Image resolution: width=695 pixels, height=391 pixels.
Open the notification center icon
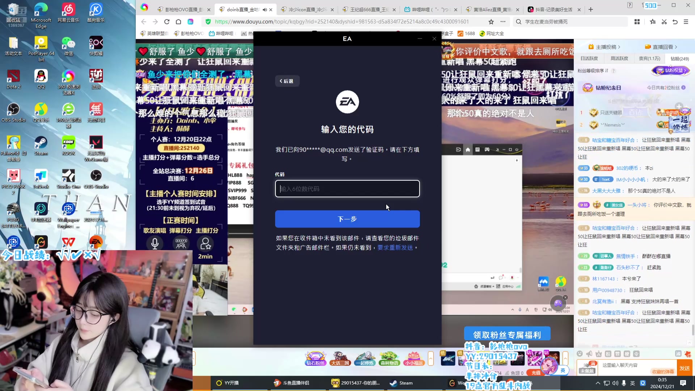click(x=683, y=383)
